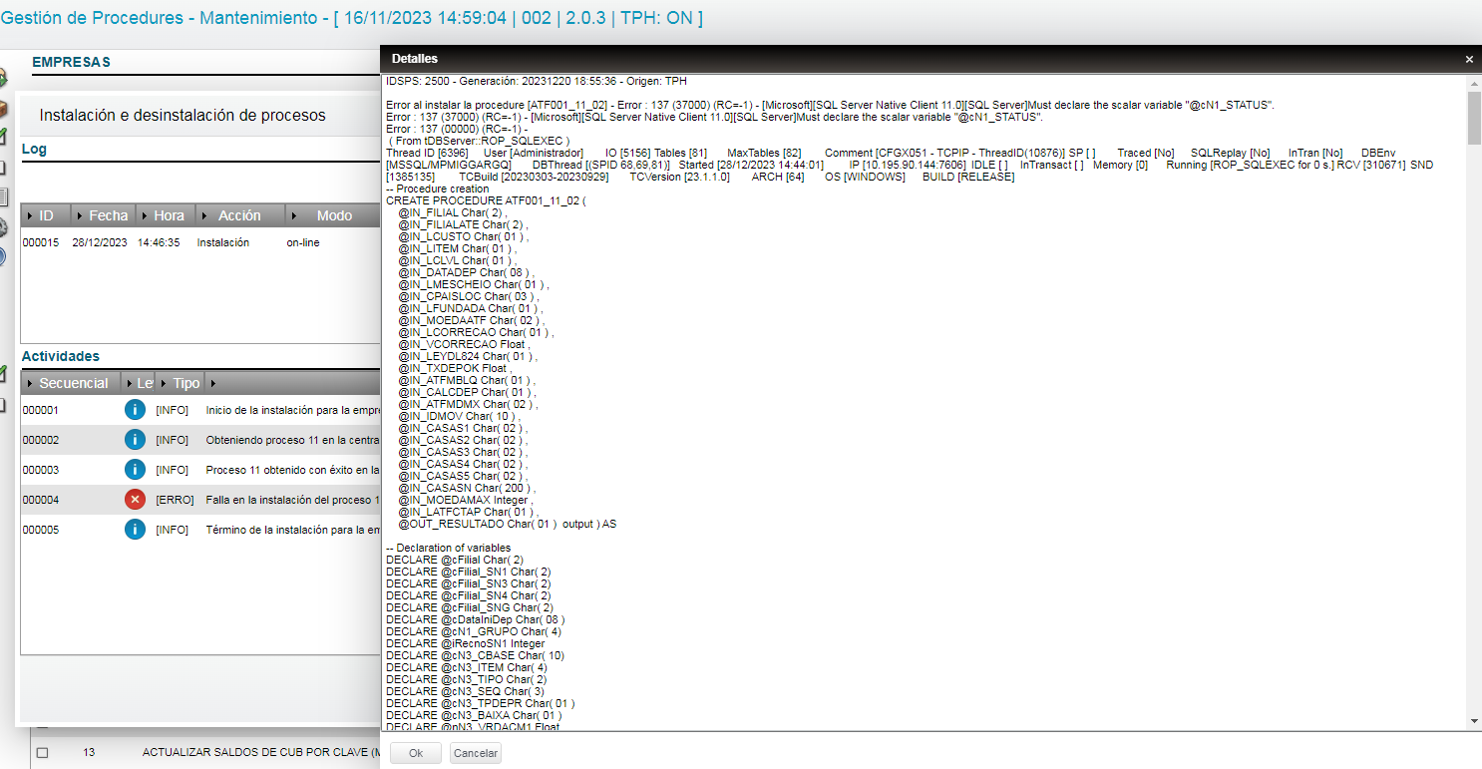The width and height of the screenshot is (1482, 769).
Task: Click the log time 14:46:35
Action: click(159, 242)
